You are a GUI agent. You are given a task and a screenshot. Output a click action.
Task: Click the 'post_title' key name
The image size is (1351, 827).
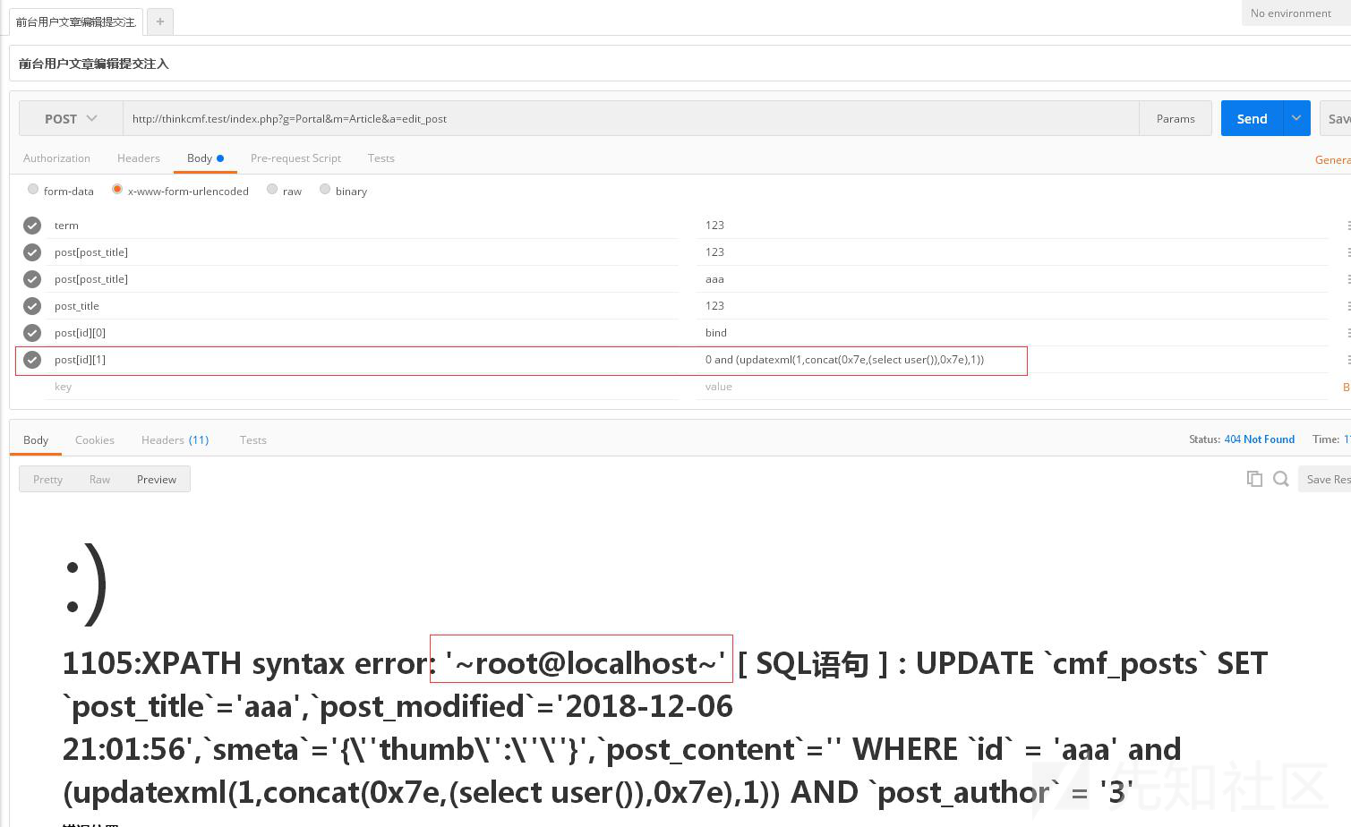click(77, 306)
